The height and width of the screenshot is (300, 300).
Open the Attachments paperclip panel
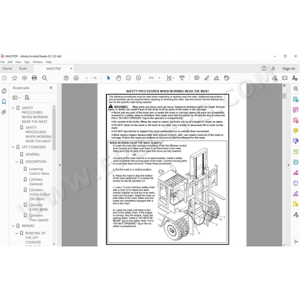(x=4, y=112)
